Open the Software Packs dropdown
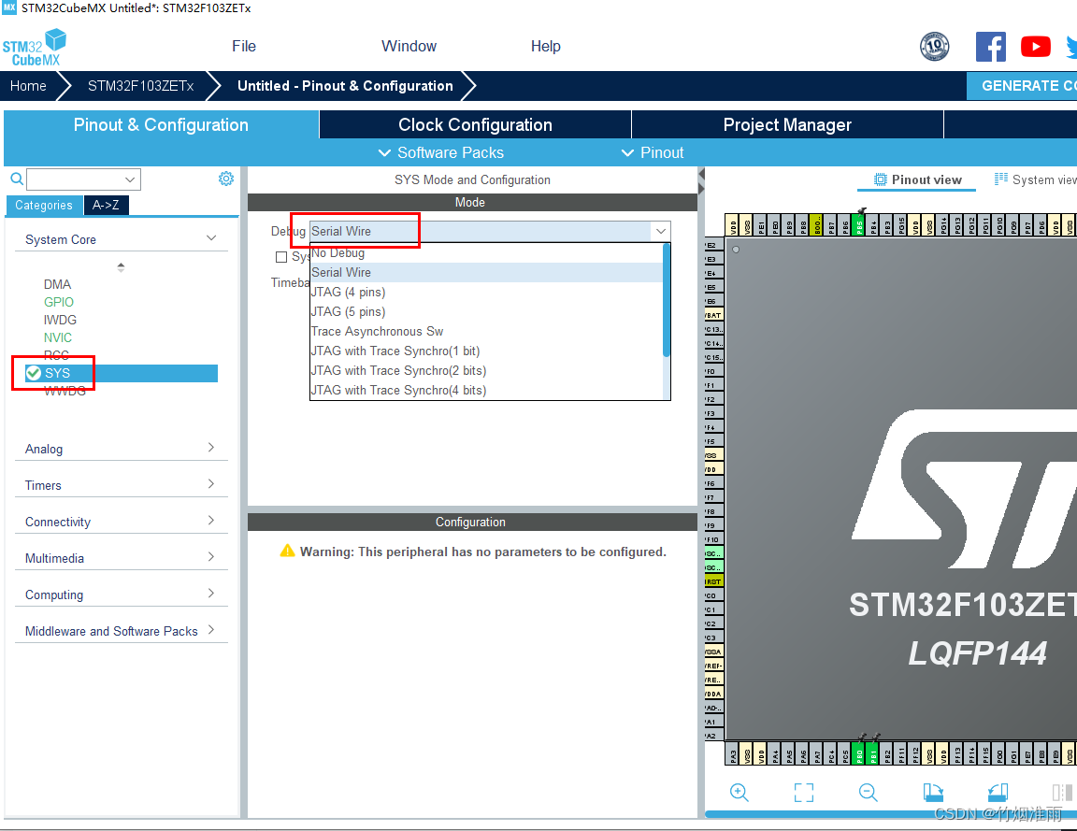 441,152
